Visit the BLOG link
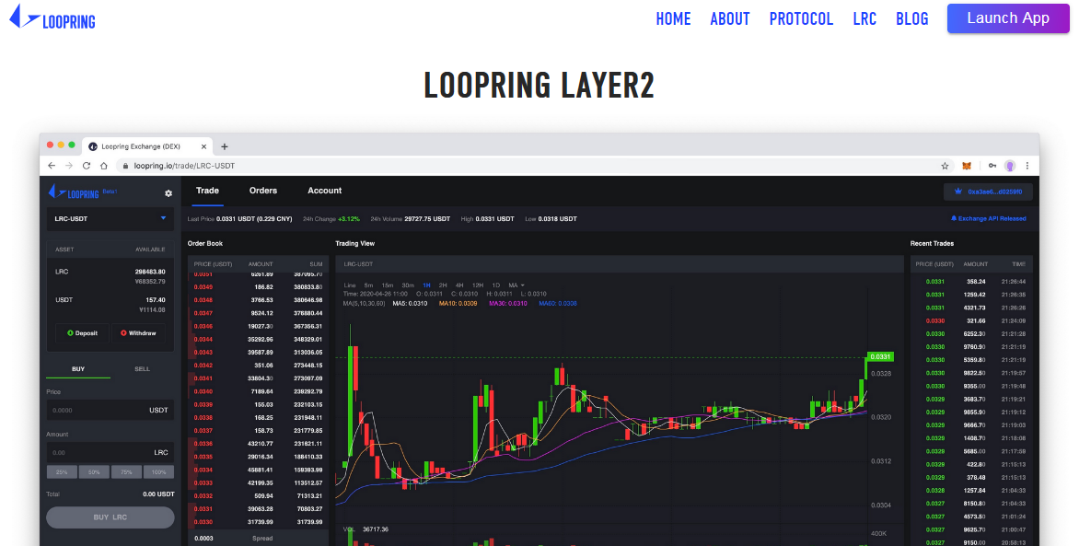 [911, 18]
